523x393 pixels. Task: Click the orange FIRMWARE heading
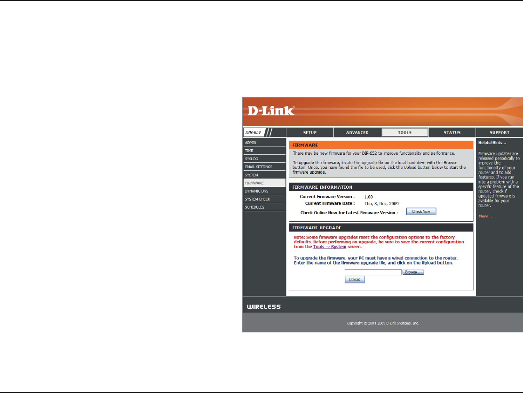click(x=381, y=145)
